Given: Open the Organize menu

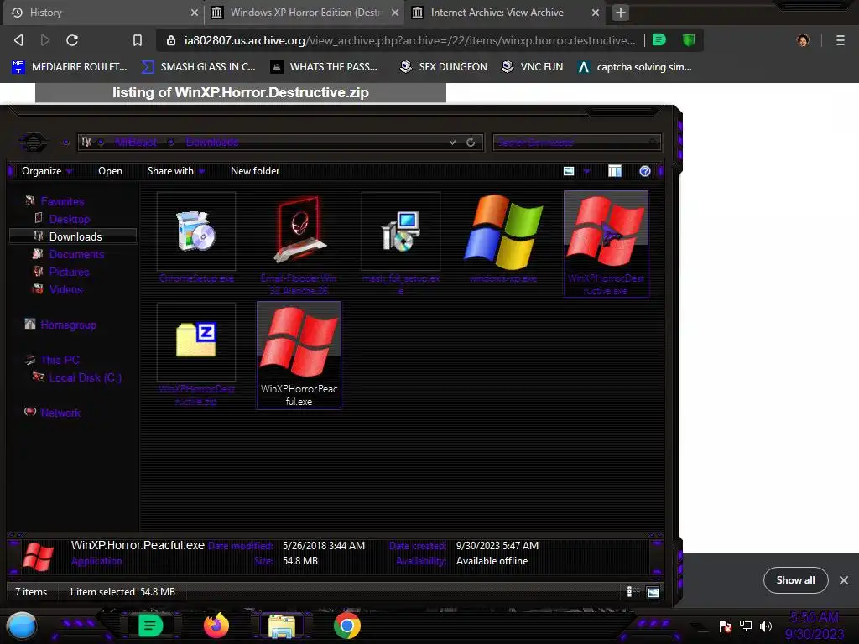Looking at the screenshot, I should click(47, 171).
